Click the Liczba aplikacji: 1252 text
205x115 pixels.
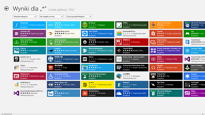pos(61,10)
